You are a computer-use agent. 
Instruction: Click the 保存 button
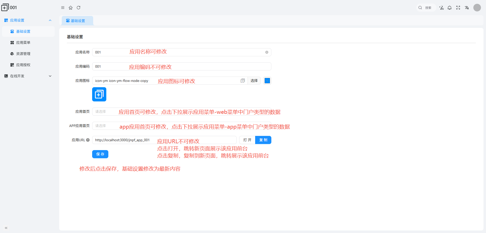click(x=100, y=154)
